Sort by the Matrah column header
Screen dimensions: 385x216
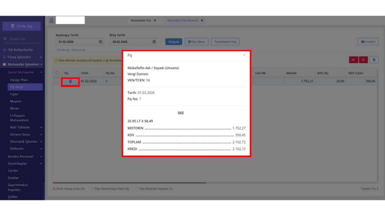coord(291,73)
